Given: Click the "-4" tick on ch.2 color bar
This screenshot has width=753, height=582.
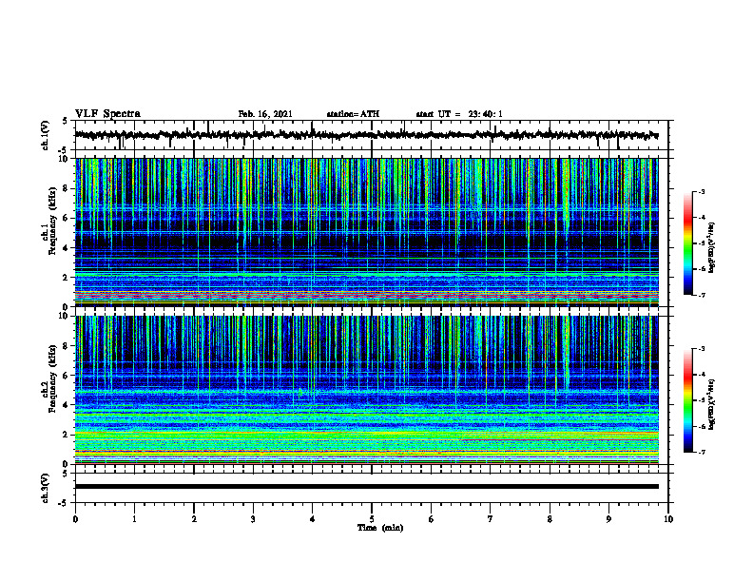Looking at the screenshot, I should coord(702,375).
